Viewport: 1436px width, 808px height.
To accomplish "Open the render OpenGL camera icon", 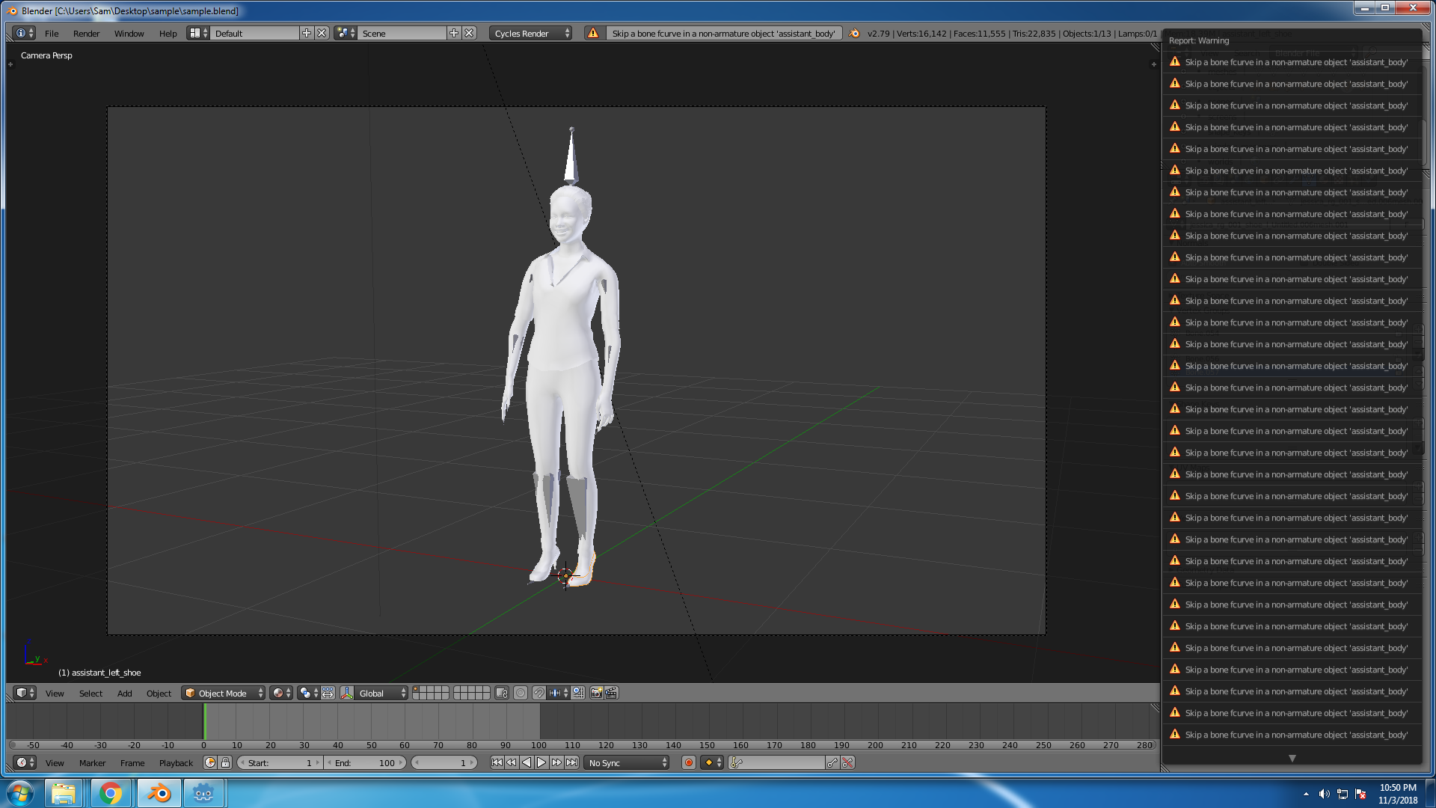I will pyautogui.click(x=595, y=693).
